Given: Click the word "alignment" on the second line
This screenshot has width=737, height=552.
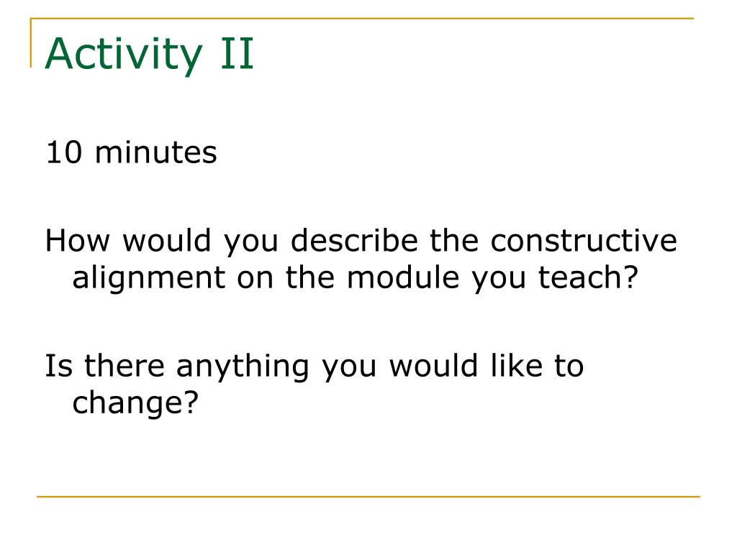Looking at the screenshot, I should (x=149, y=279).
